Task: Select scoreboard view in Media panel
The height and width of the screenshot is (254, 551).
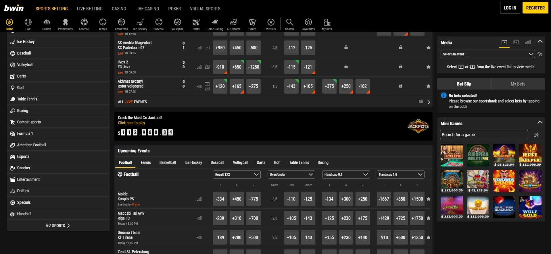Action: [516, 42]
